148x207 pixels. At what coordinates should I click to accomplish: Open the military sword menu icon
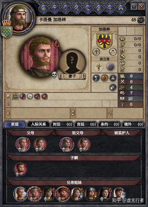pos(77,9)
